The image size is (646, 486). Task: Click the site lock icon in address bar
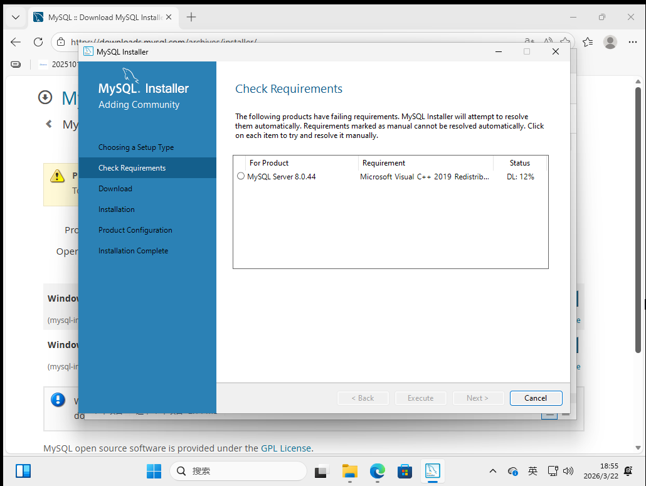tap(61, 41)
